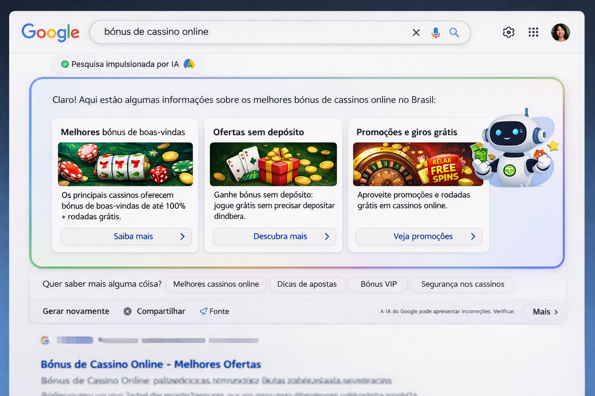Click chevron arrow on Descubra mais button
Image resolution: width=595 pixels, height=396 pixels.
327,237
